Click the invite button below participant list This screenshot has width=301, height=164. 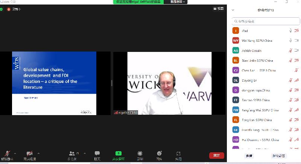pos(249,156)
